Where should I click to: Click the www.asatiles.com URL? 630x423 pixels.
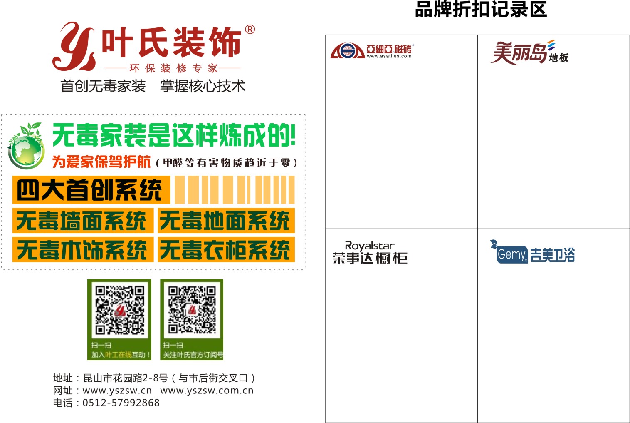click(389, 56)
